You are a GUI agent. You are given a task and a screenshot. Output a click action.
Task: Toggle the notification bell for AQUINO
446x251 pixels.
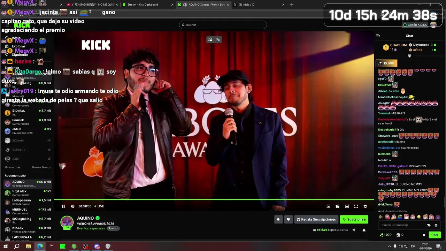pyautogui.click(x=278, y=219)
